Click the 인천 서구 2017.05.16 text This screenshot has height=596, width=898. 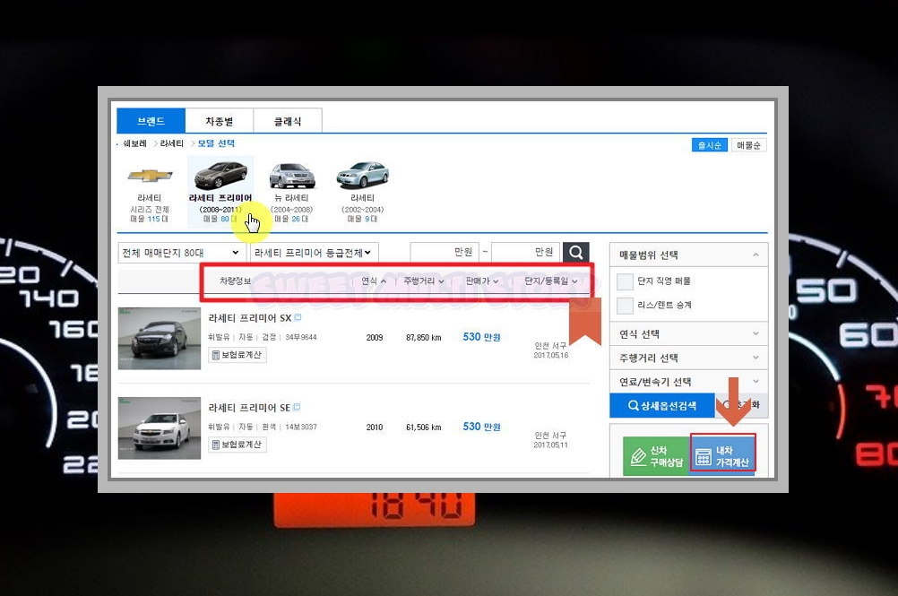(x=551, y=350)
